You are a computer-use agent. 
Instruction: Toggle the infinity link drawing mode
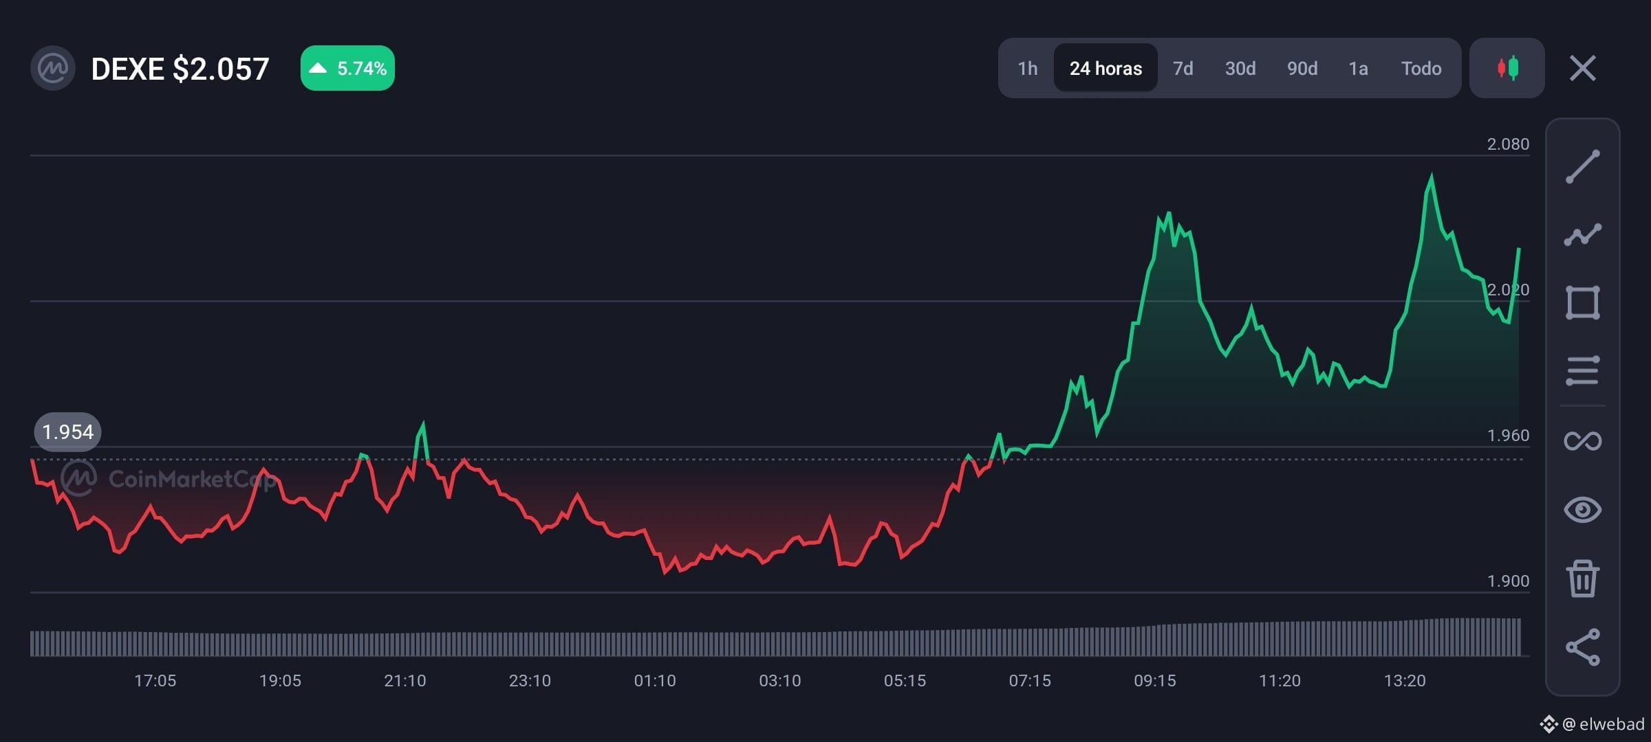(x=1582, y=440)
